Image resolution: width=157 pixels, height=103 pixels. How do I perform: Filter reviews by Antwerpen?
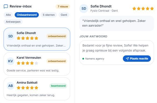coord(13,22)
